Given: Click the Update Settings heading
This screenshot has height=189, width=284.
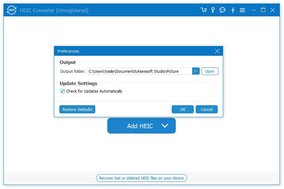Looking at the screenshot, I should [x=79, y=83].
